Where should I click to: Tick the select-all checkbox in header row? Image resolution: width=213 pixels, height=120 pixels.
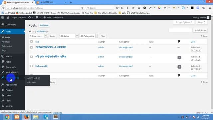(31, 41)
